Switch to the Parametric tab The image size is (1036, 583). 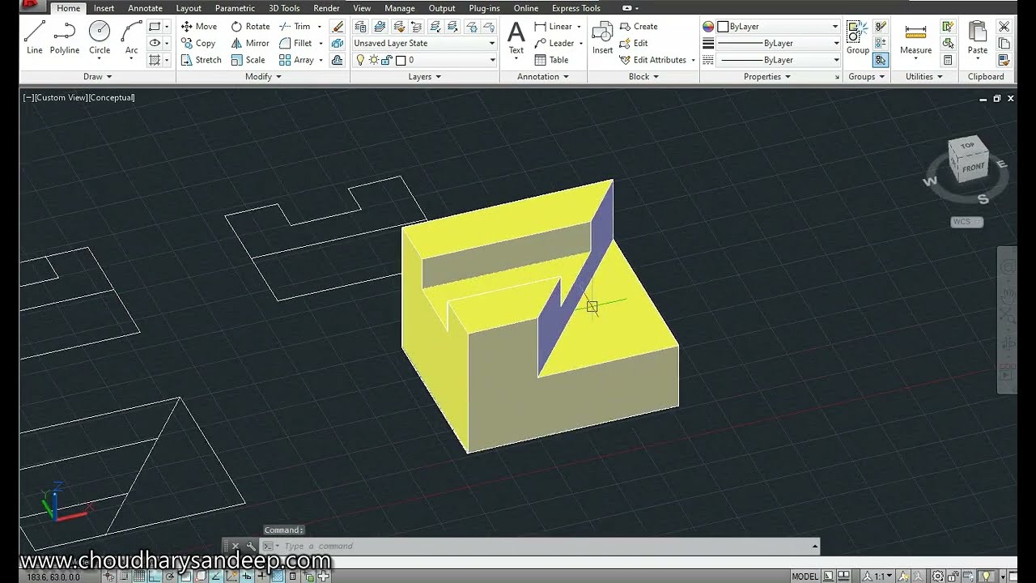pos(235,8)
